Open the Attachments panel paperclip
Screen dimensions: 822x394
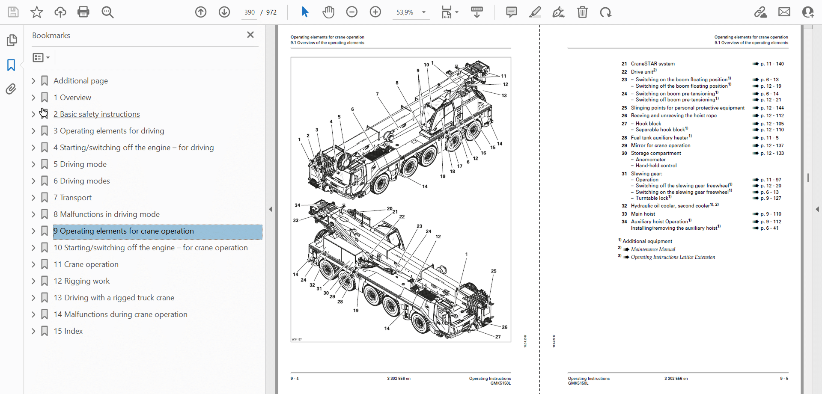coord(11,89)
